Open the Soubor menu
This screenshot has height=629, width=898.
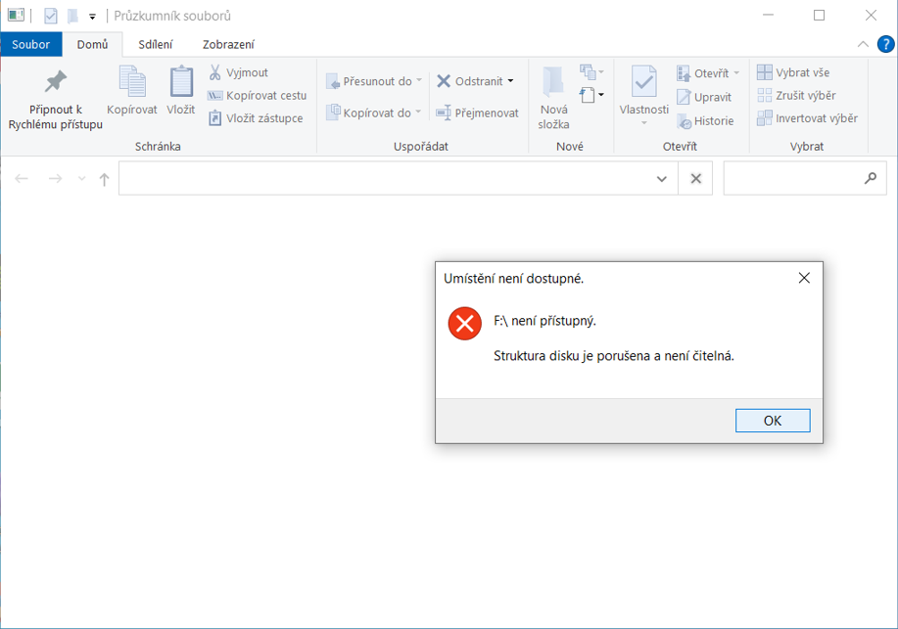[x=31, y=44]
